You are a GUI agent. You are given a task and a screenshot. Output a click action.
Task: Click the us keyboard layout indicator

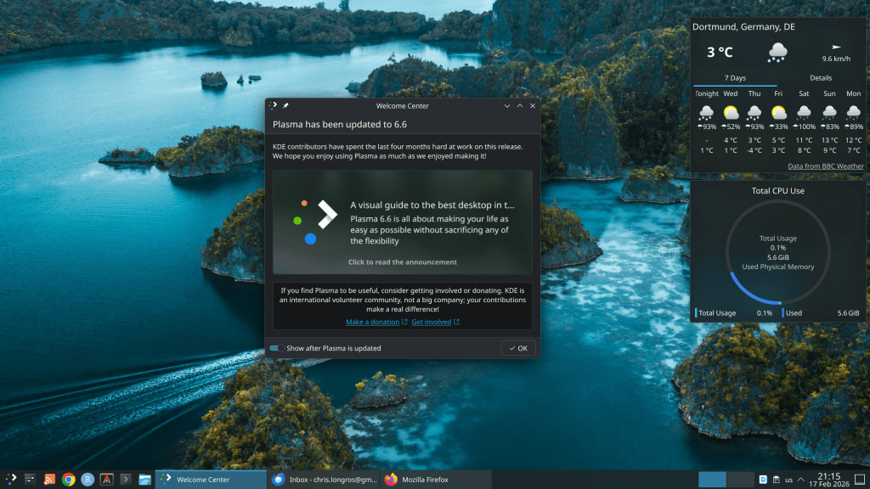point(788,480)
